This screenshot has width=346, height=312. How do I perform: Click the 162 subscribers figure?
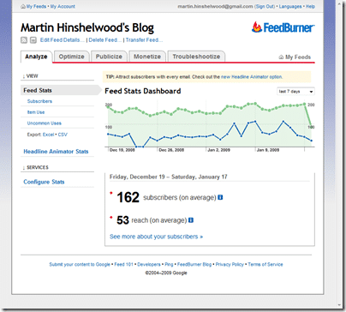click(x=128, y=197)
